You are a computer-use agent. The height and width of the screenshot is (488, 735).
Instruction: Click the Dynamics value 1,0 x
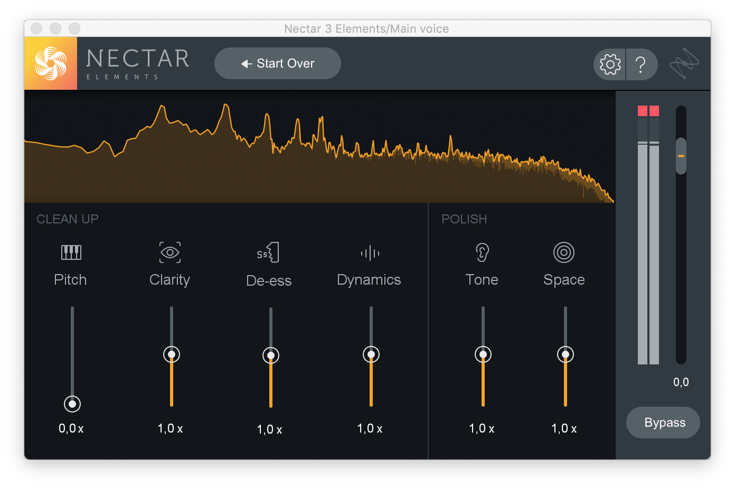[x=370, y=428]
